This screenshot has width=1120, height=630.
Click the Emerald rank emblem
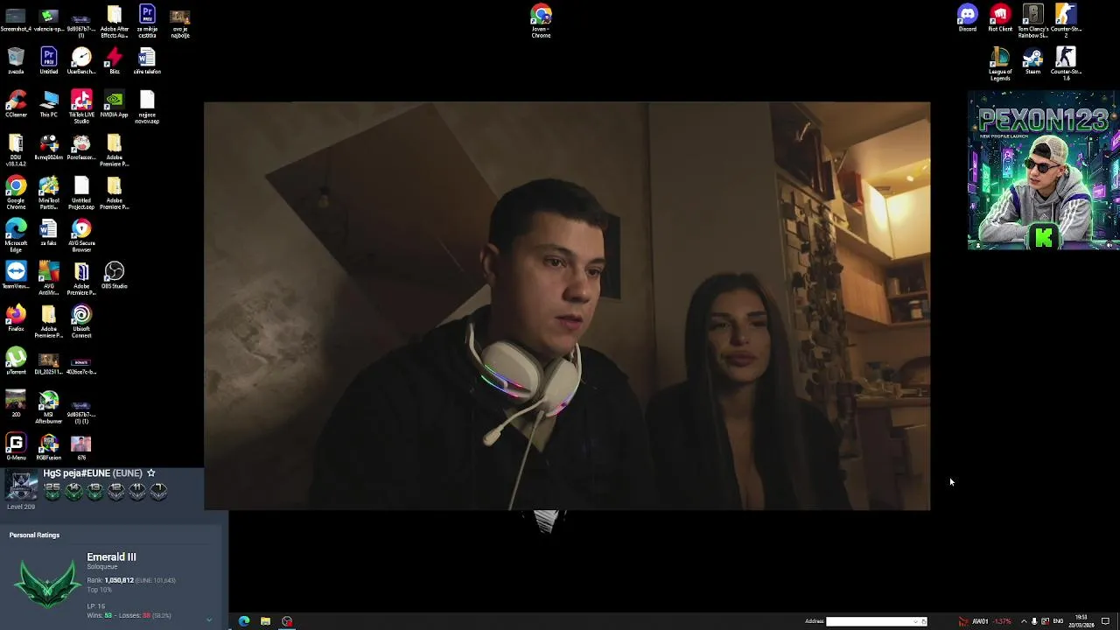(x=46, y=584)
